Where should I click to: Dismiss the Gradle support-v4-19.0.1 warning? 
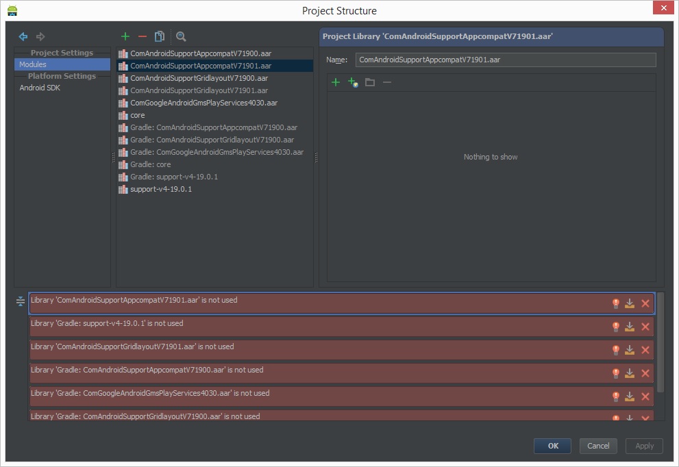(x=645, y=327)
